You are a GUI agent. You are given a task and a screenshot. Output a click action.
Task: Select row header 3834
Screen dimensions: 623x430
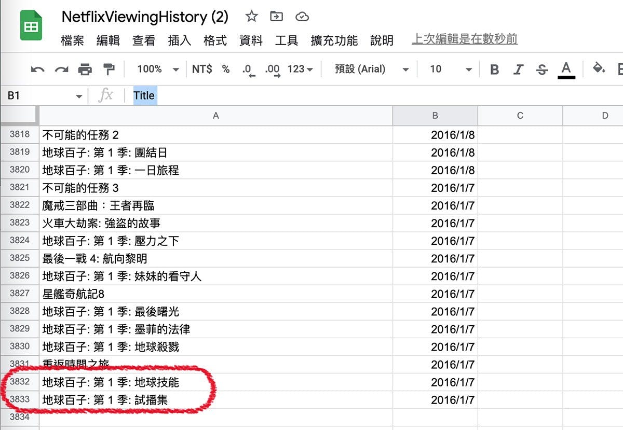tap(20, 417)
